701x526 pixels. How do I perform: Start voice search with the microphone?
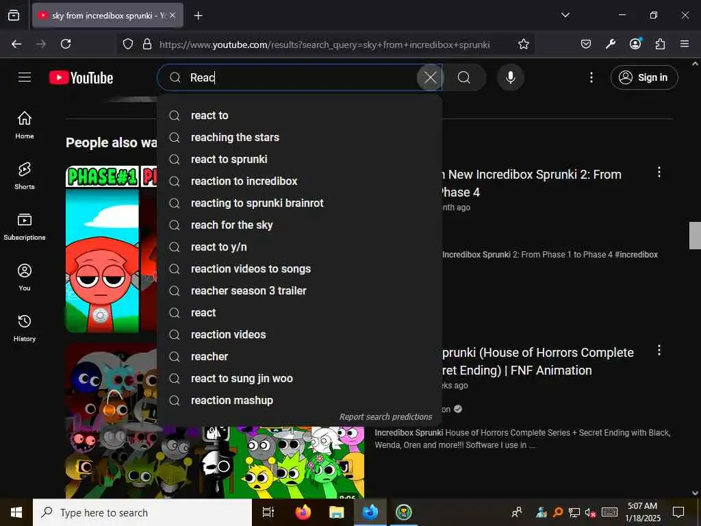coord(511,77)
